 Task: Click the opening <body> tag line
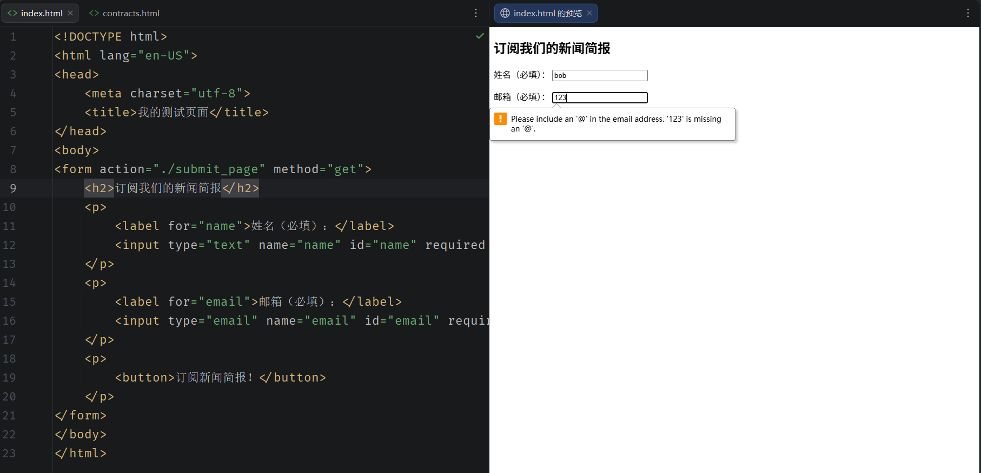pyautogui.click(x=76, y=150)
